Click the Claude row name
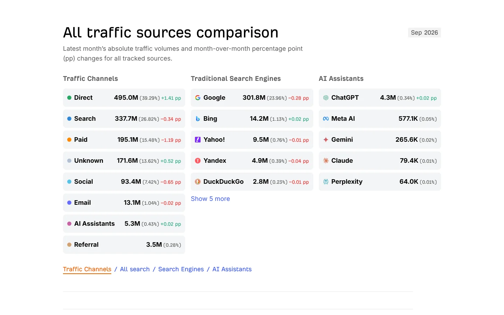 pyautogui.click(x=342, y=161)
